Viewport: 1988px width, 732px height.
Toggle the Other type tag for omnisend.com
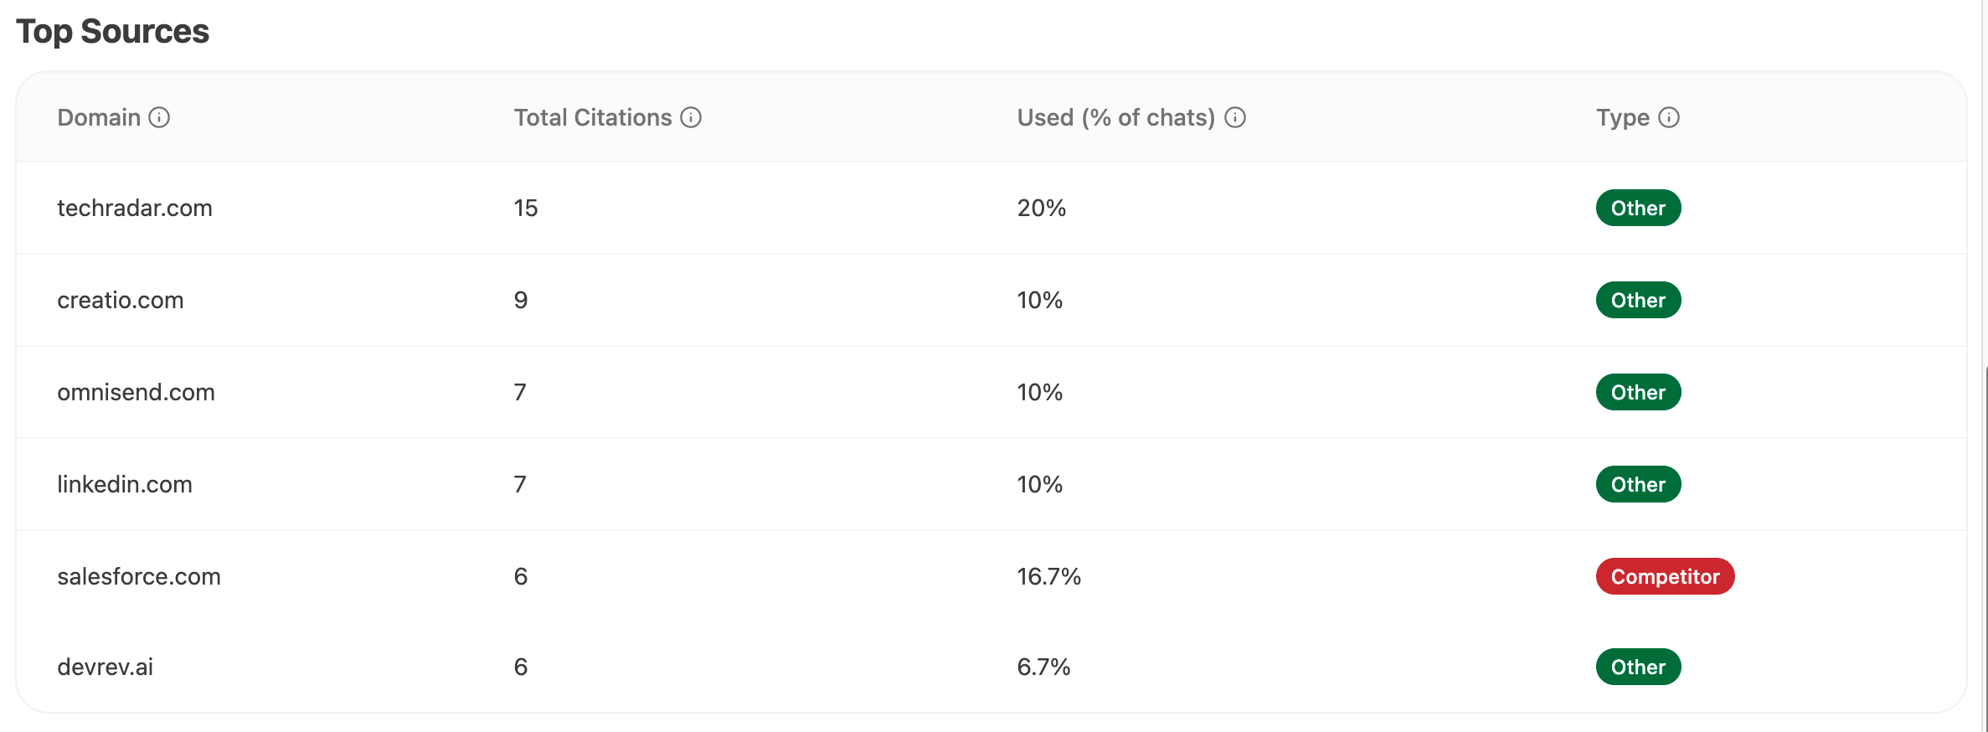tap(1638, 392)
